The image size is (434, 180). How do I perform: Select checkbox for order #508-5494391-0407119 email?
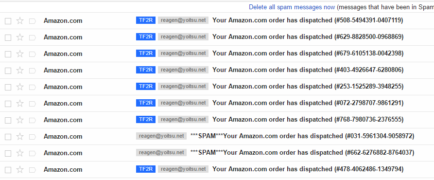(8, 21)
